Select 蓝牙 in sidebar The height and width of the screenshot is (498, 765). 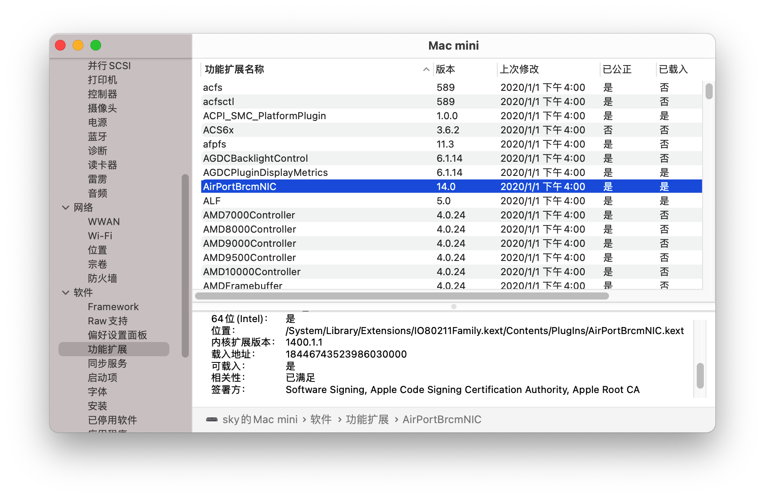coord(98,136)
